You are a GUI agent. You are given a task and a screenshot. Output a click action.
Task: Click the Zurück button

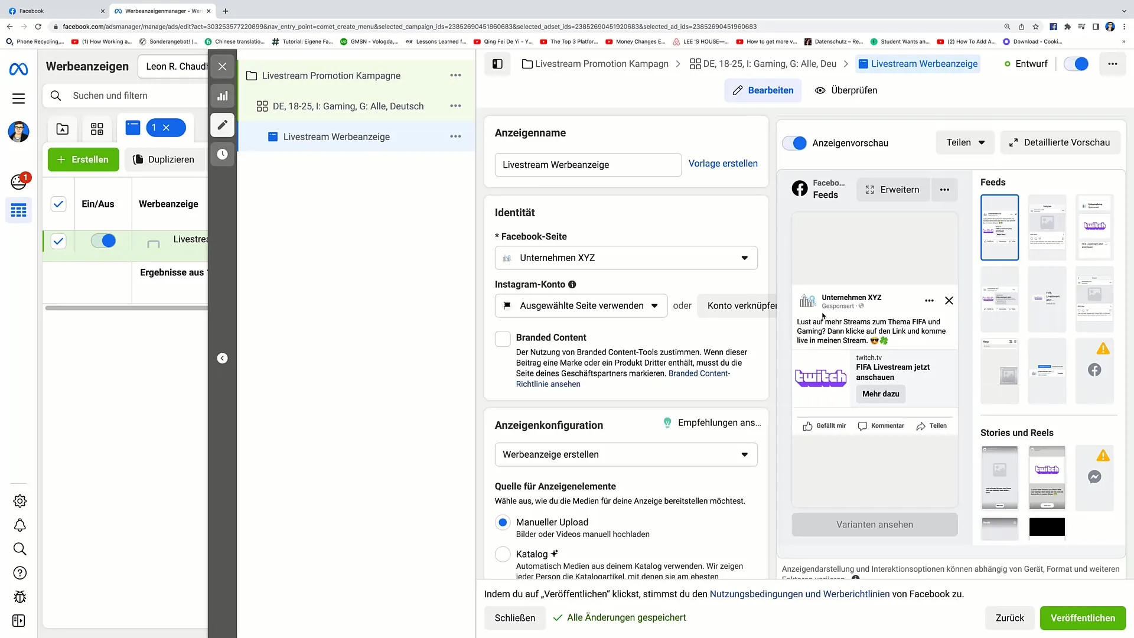click(x=1009, y=618)
